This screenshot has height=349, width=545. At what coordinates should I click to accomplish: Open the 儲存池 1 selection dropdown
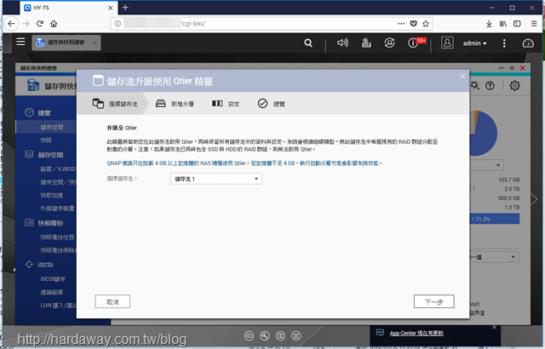(x=215, y=179)
